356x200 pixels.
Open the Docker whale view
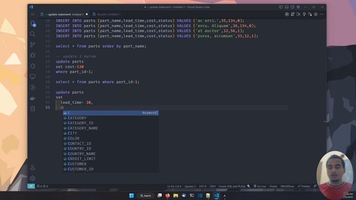33,98
